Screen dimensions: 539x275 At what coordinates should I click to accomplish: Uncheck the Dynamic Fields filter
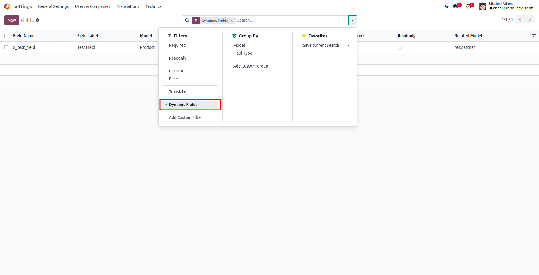tap(190, 105)
